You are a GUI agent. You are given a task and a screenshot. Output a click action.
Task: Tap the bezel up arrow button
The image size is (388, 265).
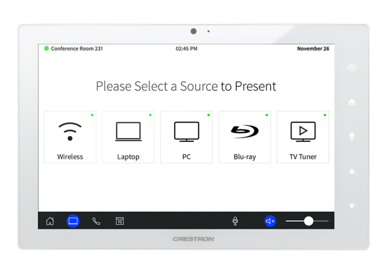pyautogui.click(x=352, y=171)
